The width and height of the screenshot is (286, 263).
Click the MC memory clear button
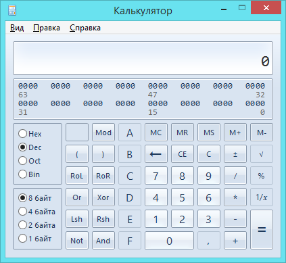(156, 133)
